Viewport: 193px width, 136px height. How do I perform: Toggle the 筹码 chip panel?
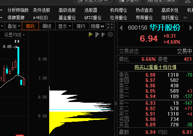coord(30,26)
